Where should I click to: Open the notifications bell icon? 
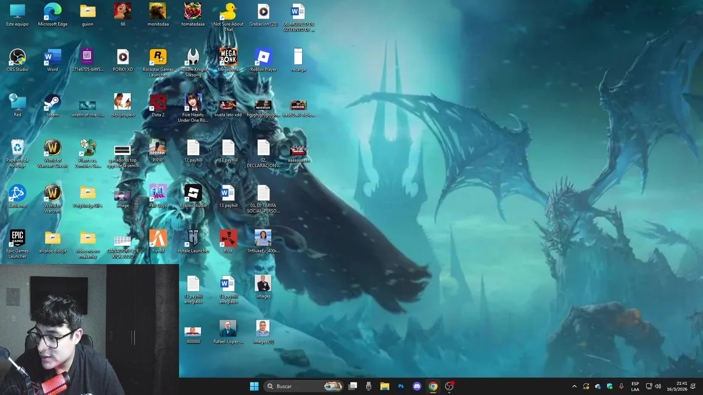pos(694,386)
